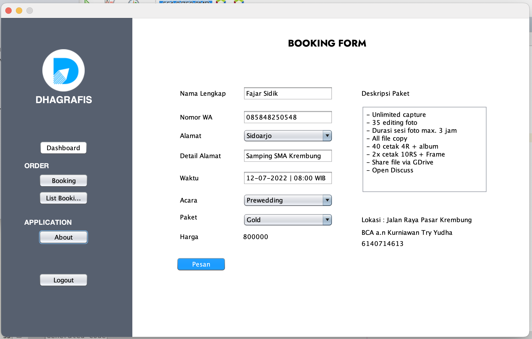Minimize window using the yellow button

19,11
